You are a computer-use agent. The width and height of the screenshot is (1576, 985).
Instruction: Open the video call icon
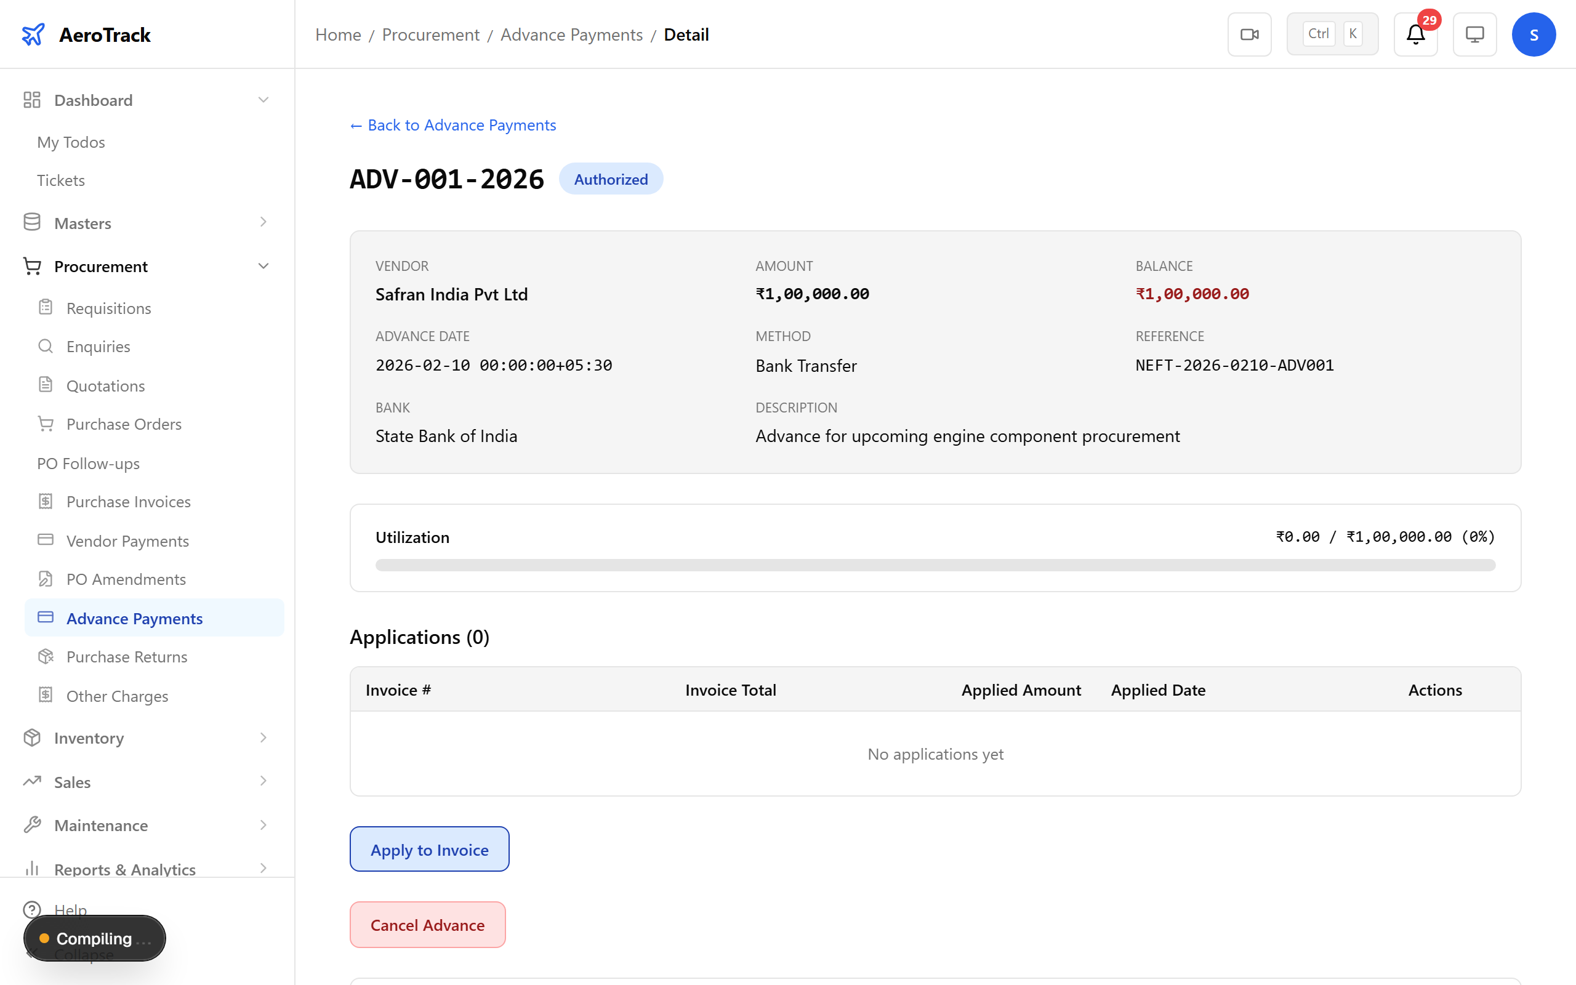(1249, 34)
